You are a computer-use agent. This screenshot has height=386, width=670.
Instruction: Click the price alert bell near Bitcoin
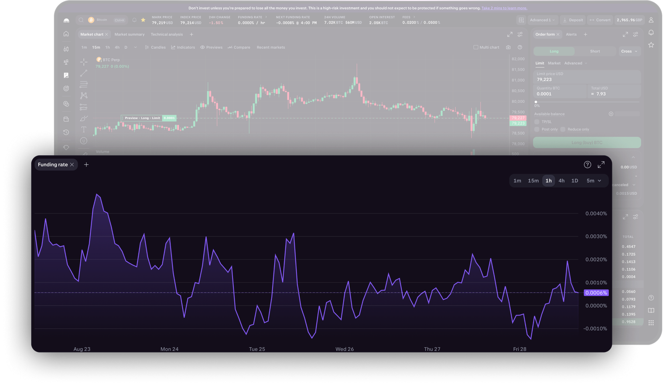134,20
